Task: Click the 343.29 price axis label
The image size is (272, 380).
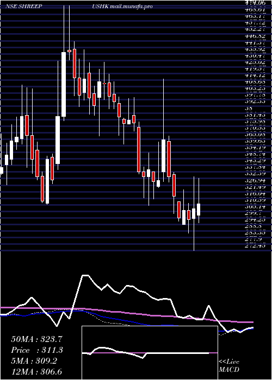Action: click(x=255, y=161)
